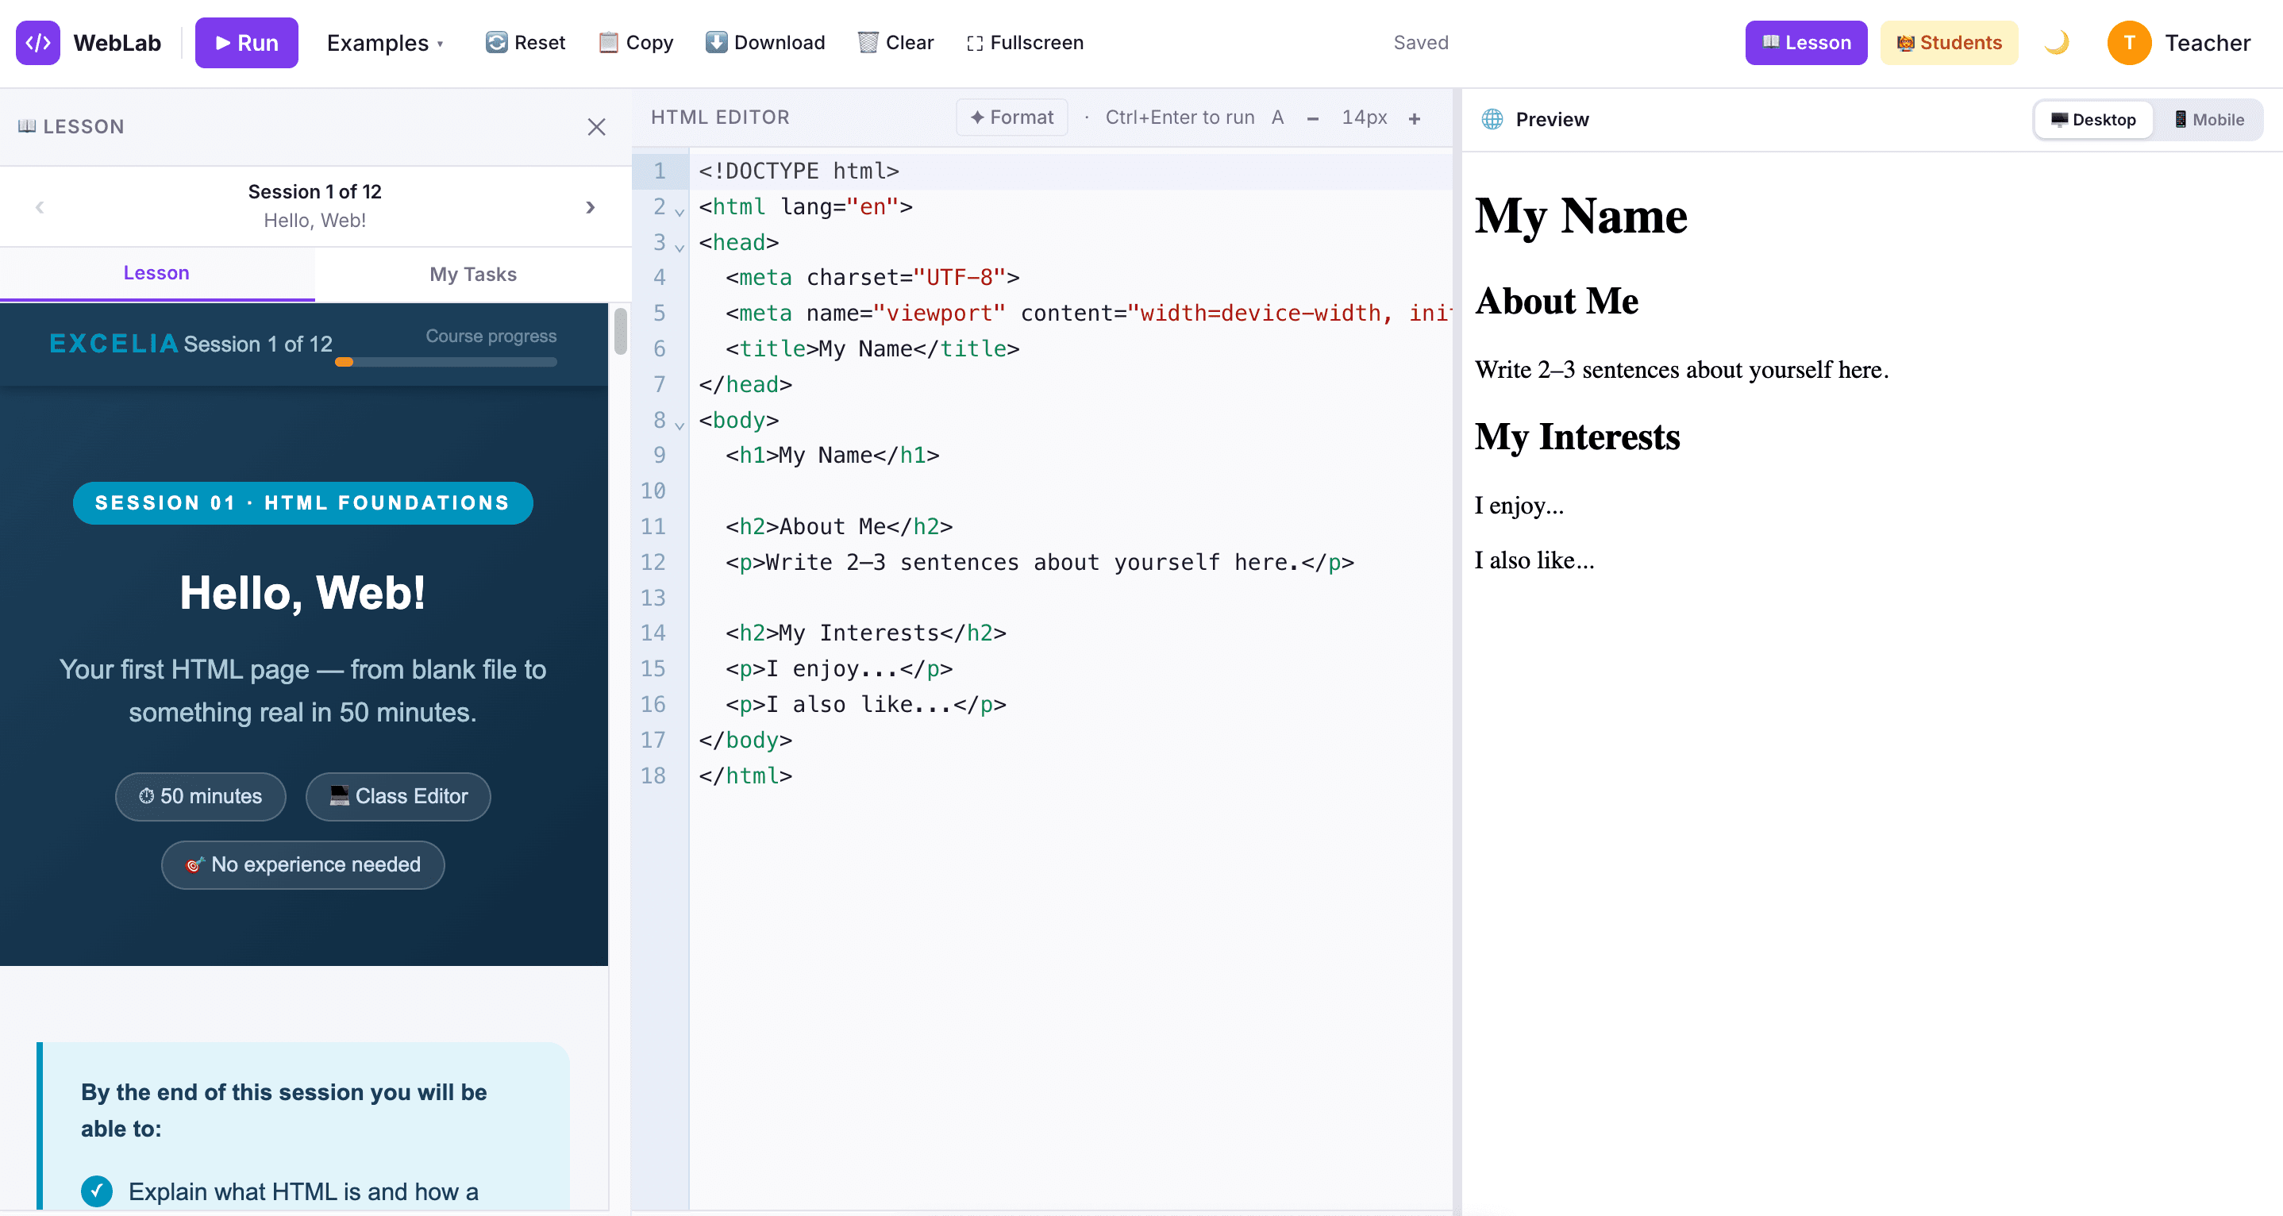The image size is (2283, 1216).
Task: Open the Students view
Action: pyautogui.click(x=1949, y=43)
